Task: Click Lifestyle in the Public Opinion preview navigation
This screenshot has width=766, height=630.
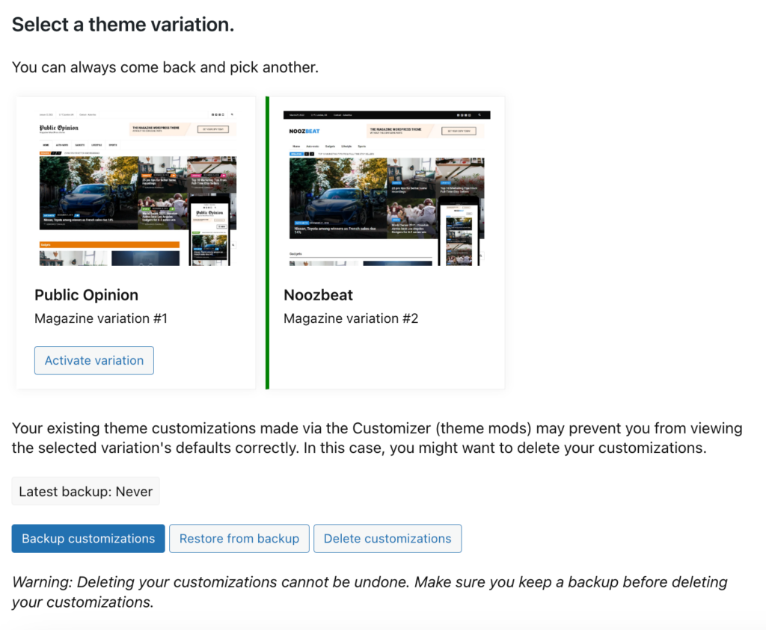Action: (x=96, y=145)
